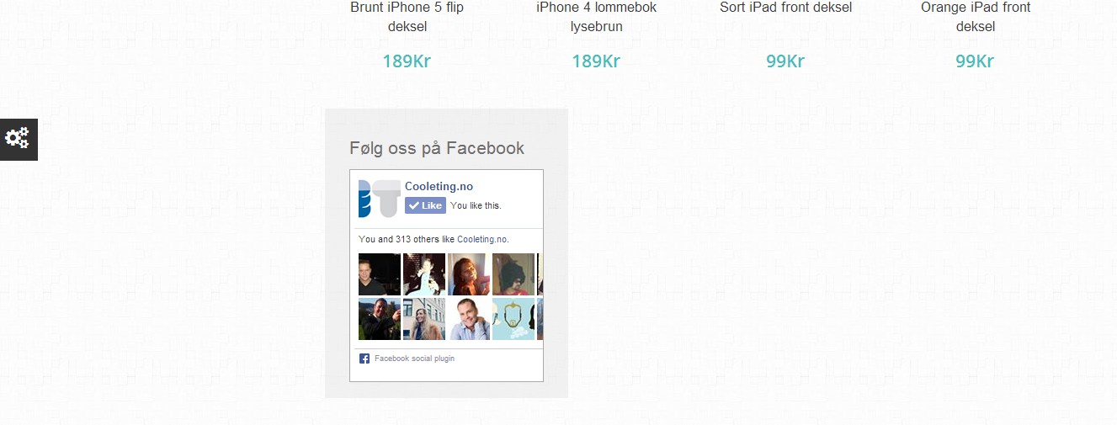Select bottom-row photo of man in white shirt
This screenshot has height=425, width=1117.
[x=469, y=319]
